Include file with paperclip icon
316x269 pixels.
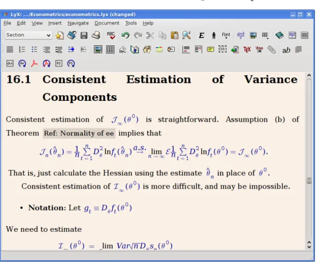[272, 50]
